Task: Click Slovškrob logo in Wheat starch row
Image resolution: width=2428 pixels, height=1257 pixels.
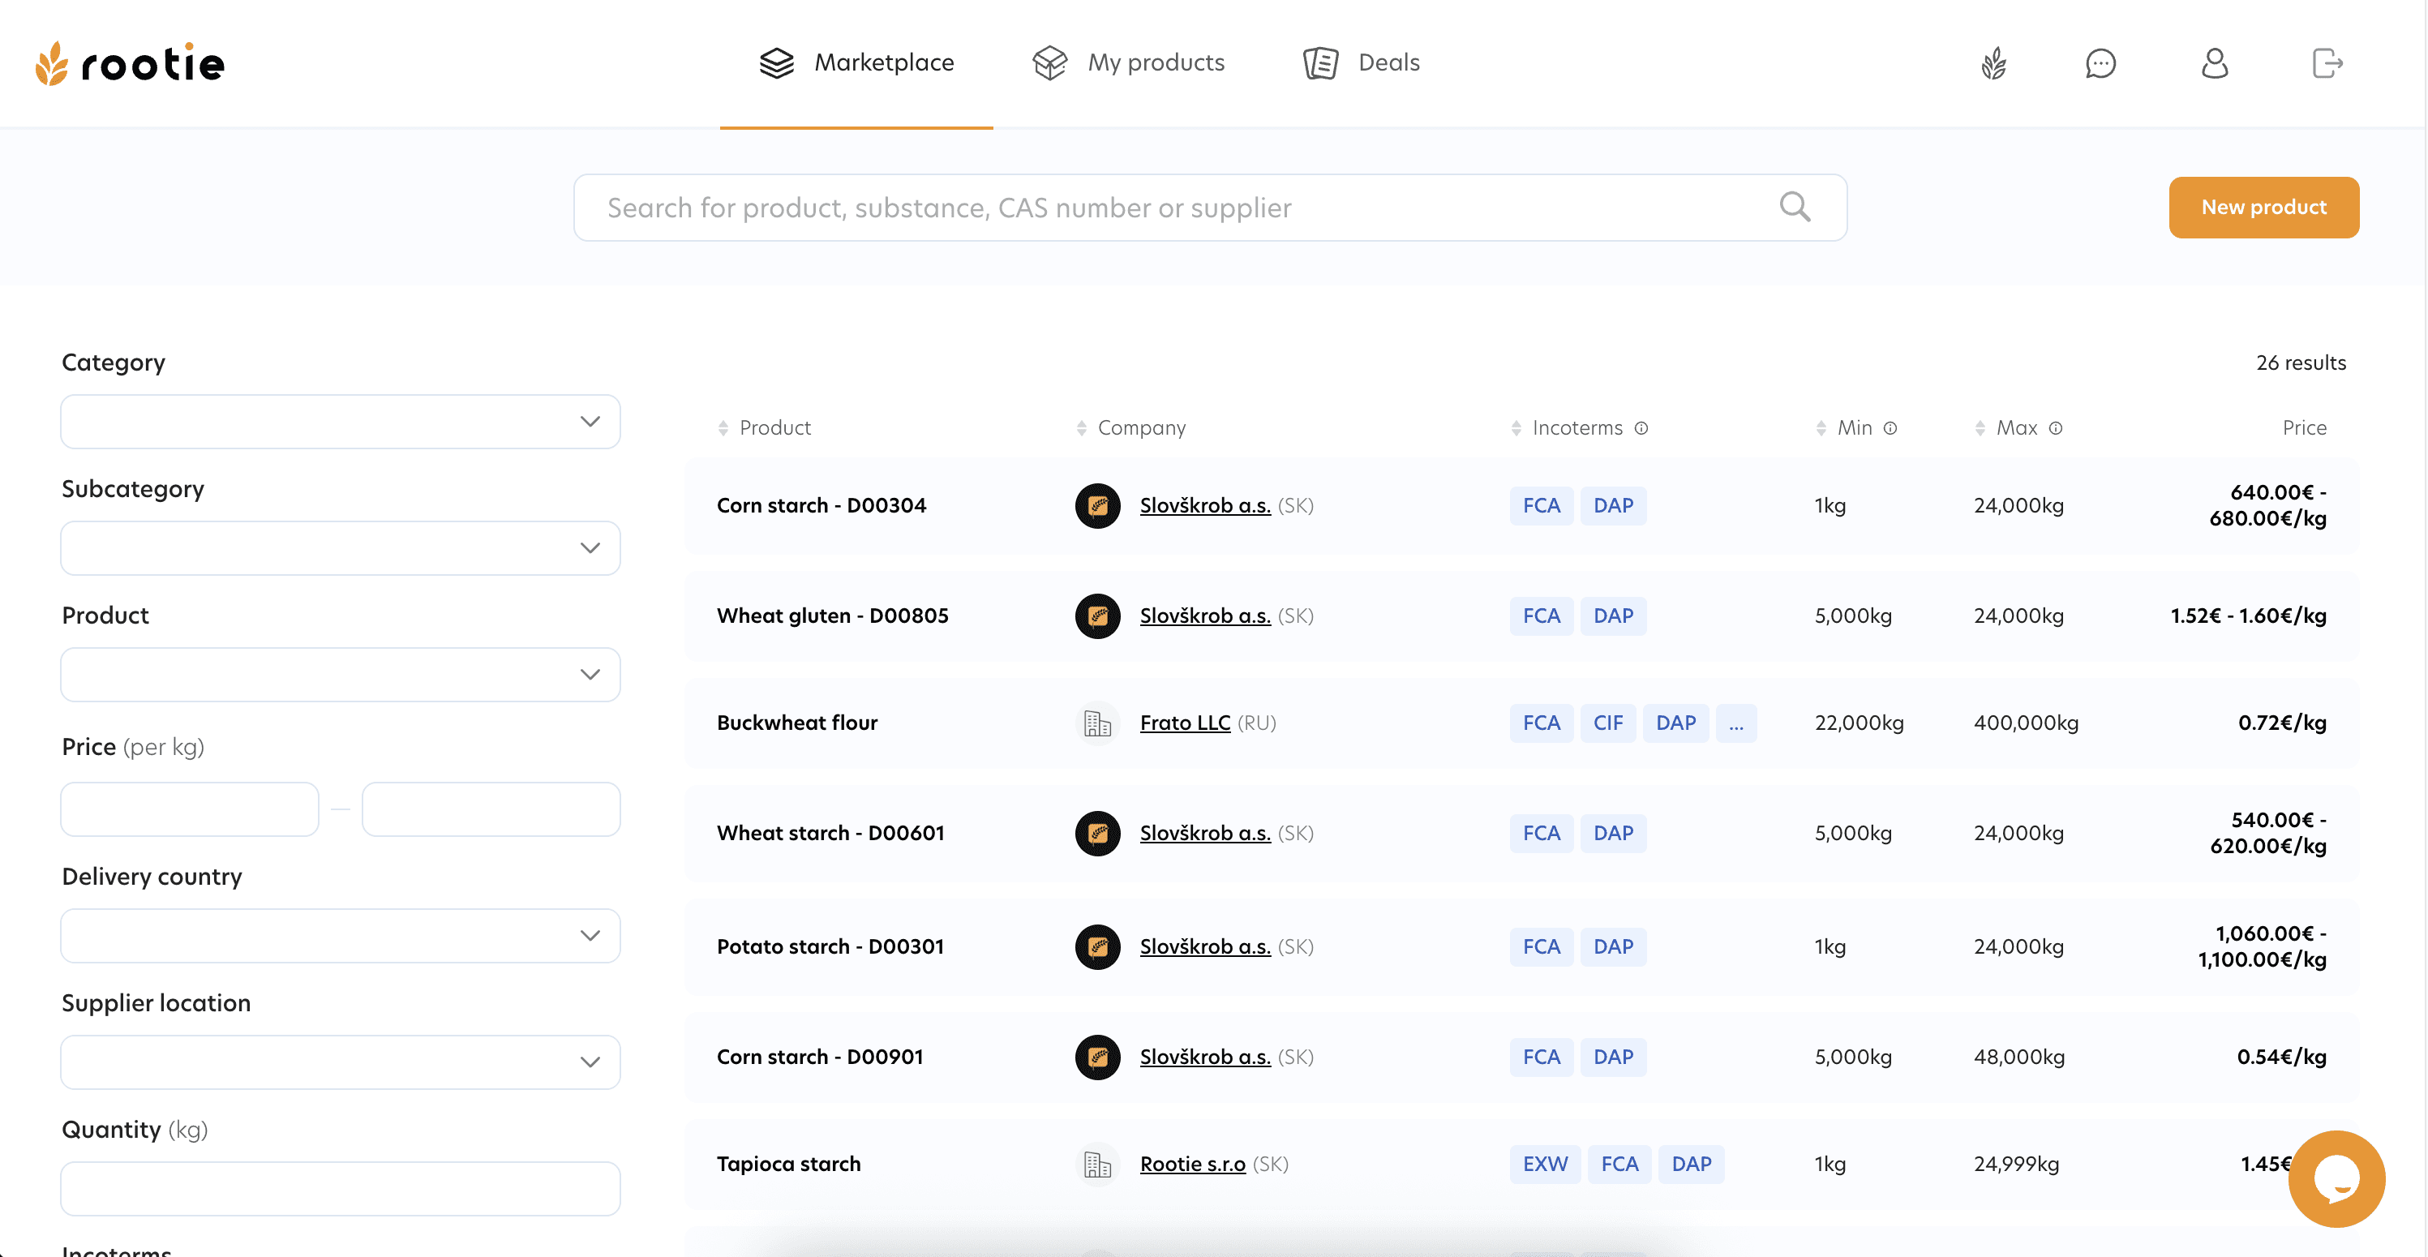Action: pos(1097,833)
